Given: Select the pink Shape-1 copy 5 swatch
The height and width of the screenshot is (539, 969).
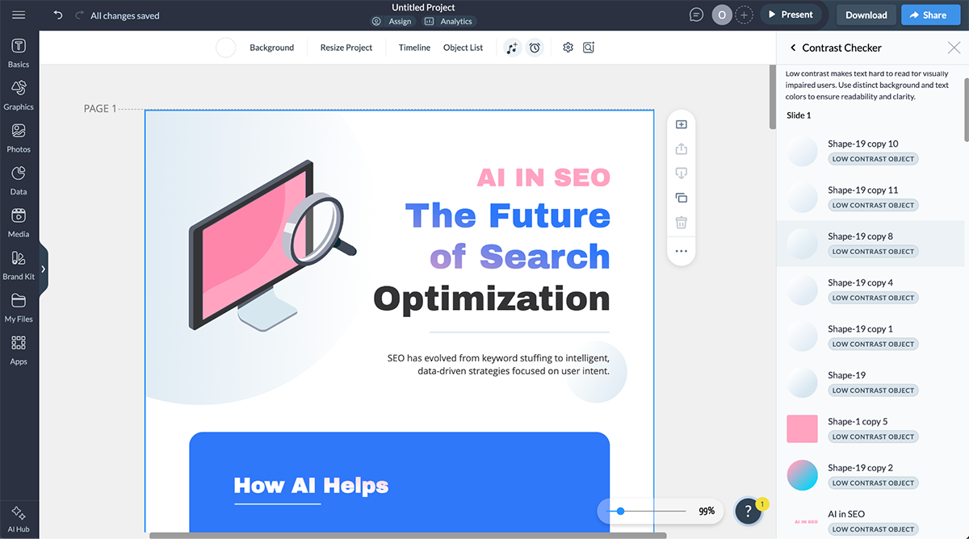Looking at the screenshot, I should click(802, 428).
